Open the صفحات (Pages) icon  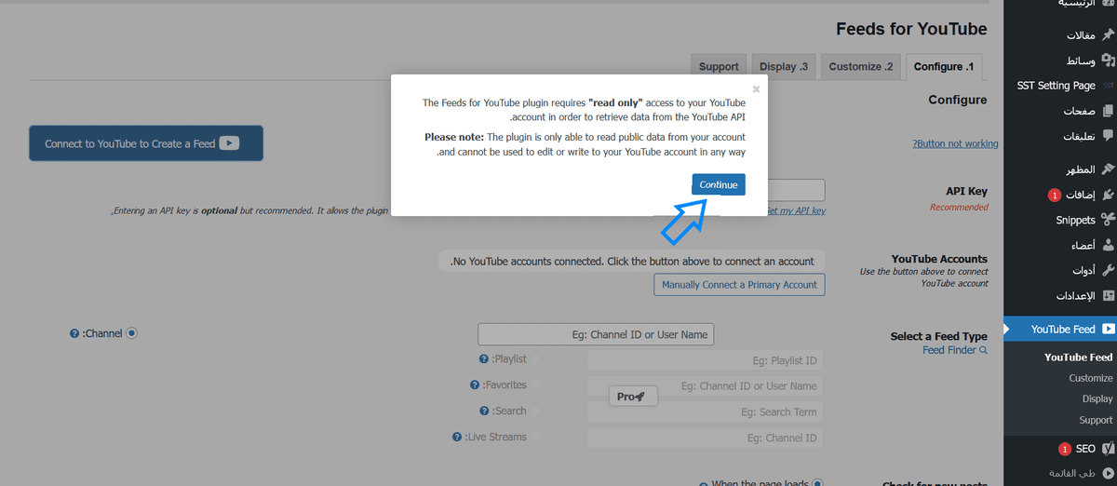1108,111
